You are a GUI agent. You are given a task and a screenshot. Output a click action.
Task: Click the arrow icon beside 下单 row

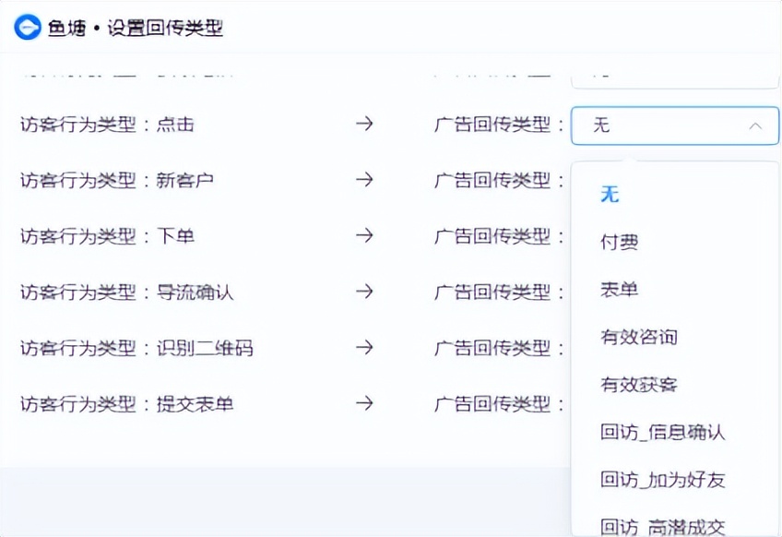[366, 236]
